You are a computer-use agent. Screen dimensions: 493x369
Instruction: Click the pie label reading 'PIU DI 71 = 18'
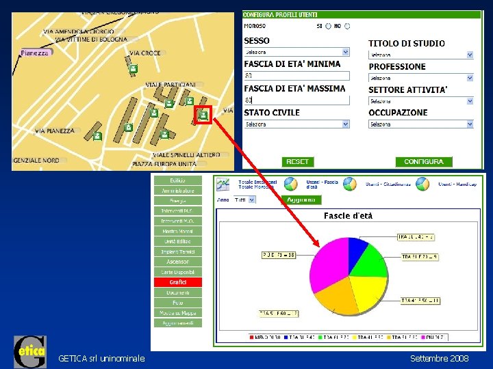(x=279, y=255)
